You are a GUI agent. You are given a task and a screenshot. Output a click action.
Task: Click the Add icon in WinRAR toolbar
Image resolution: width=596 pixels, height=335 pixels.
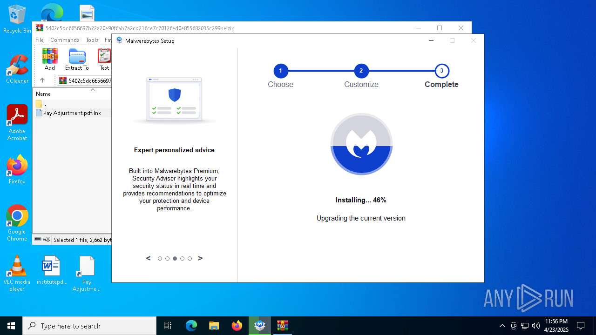[x=50, y=59]
